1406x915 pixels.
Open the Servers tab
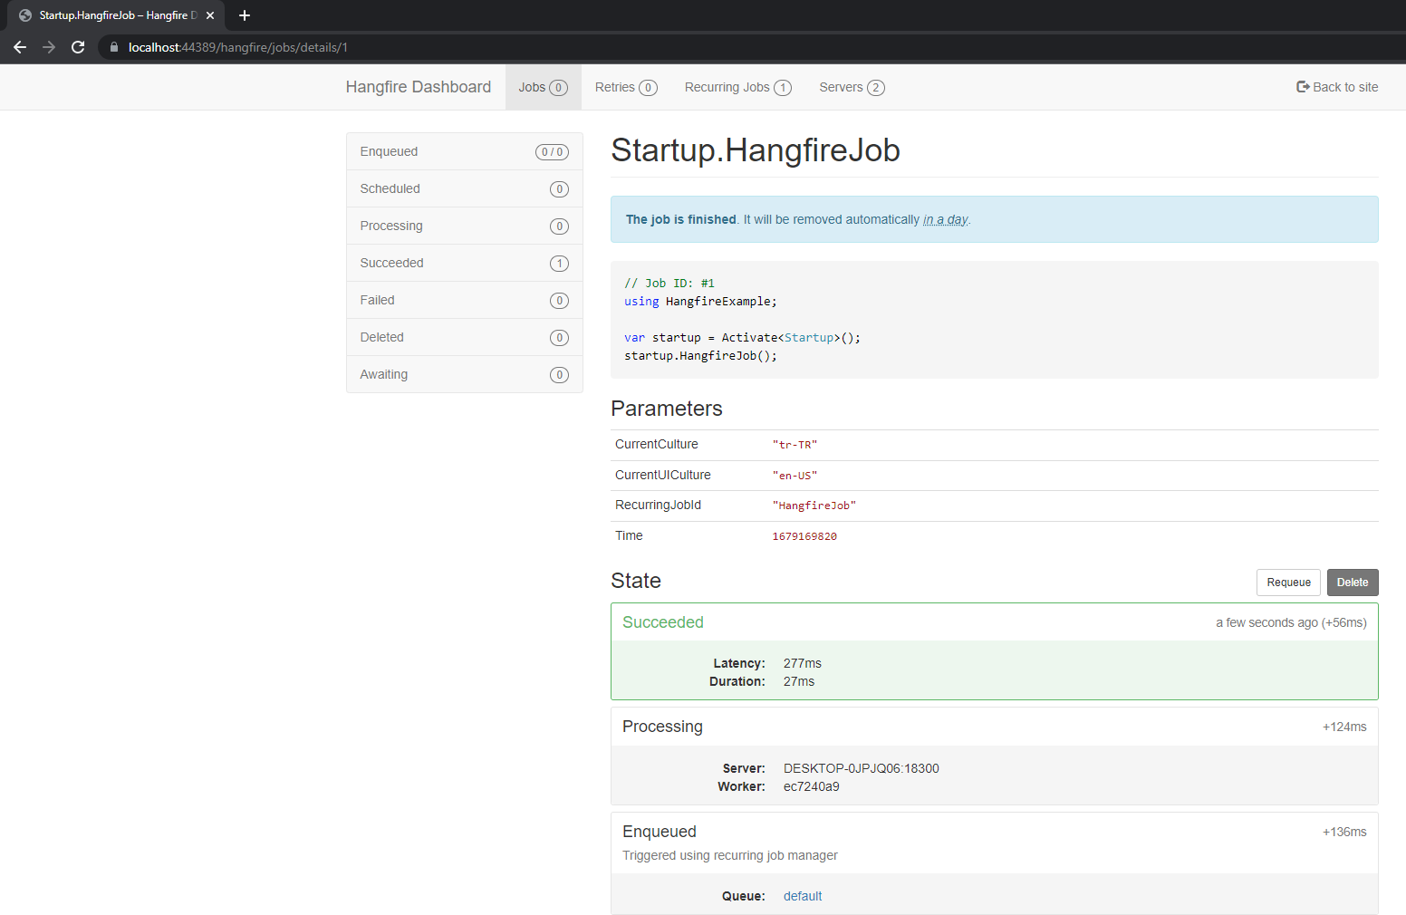(x=852, y=87)
